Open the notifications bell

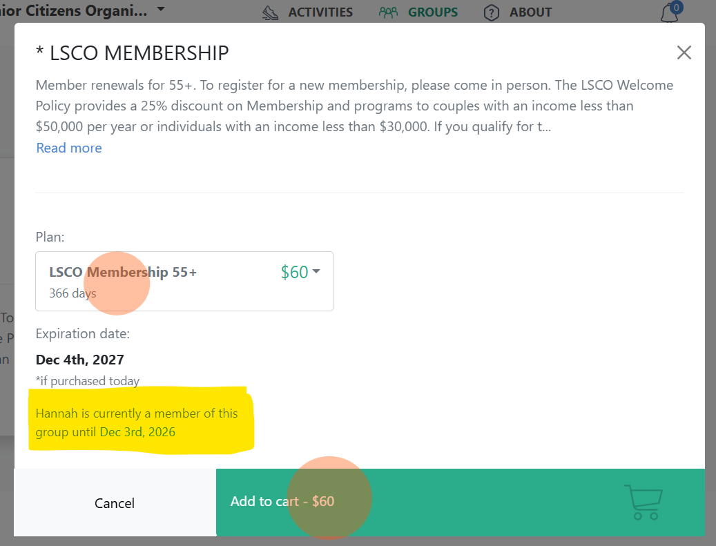click(x=668, y=14)
